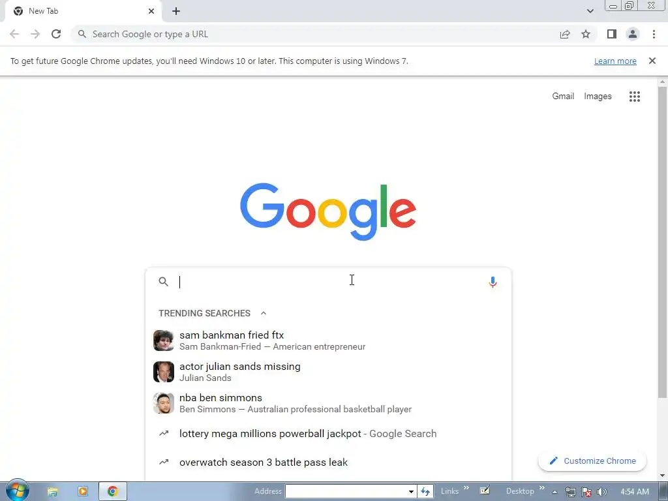This screenshot has height=501, width=668.
Task: Open the Google apps grid
Action: 635,97
